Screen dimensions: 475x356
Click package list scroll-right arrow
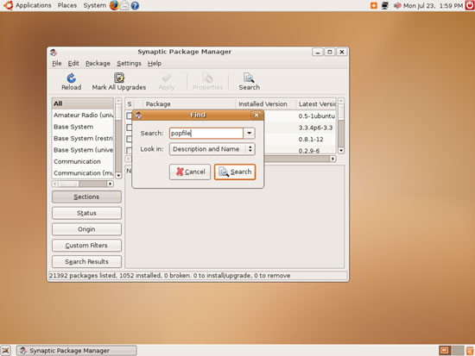coord(332,159)
